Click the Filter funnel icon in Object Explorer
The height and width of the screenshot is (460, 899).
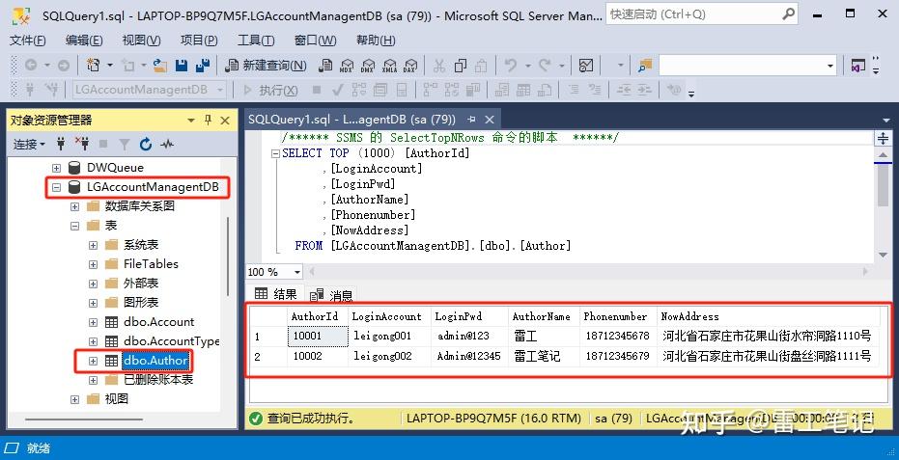click(125, 144)
